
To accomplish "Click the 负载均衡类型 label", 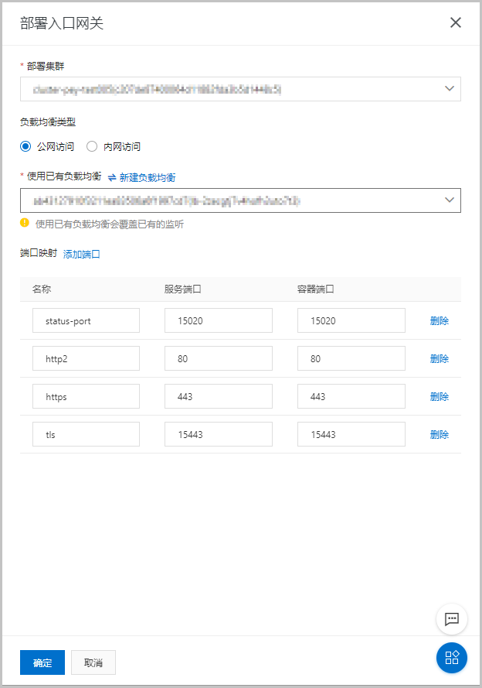I will [48, 122].
